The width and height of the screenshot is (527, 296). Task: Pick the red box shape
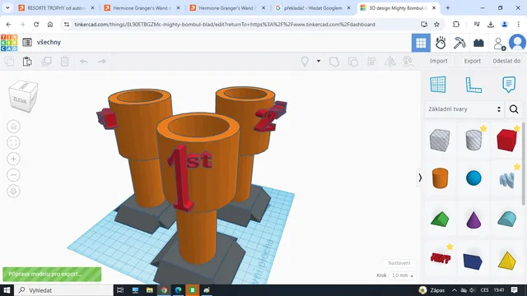click(x=506, y=140)
